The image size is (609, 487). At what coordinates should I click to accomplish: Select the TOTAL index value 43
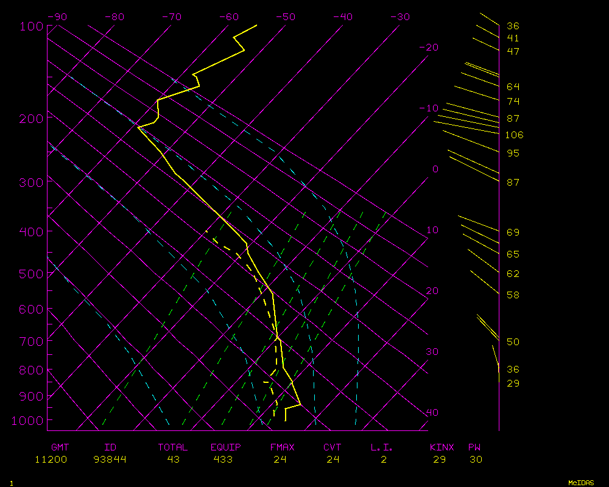tap(173, 460)
